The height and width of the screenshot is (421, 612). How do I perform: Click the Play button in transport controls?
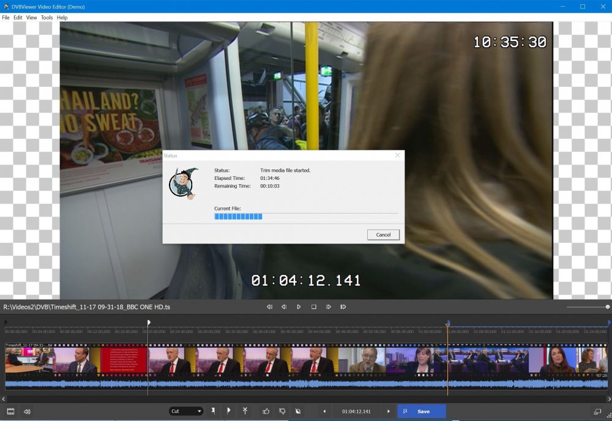click(x=299, y=307)
